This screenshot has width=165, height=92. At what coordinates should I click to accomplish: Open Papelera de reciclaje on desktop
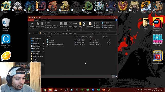[6, 25]
